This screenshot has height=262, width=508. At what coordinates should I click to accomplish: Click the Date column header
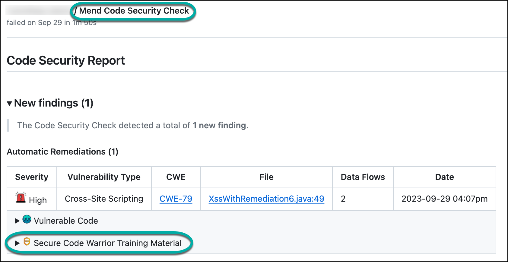click(x=444, y=177)
